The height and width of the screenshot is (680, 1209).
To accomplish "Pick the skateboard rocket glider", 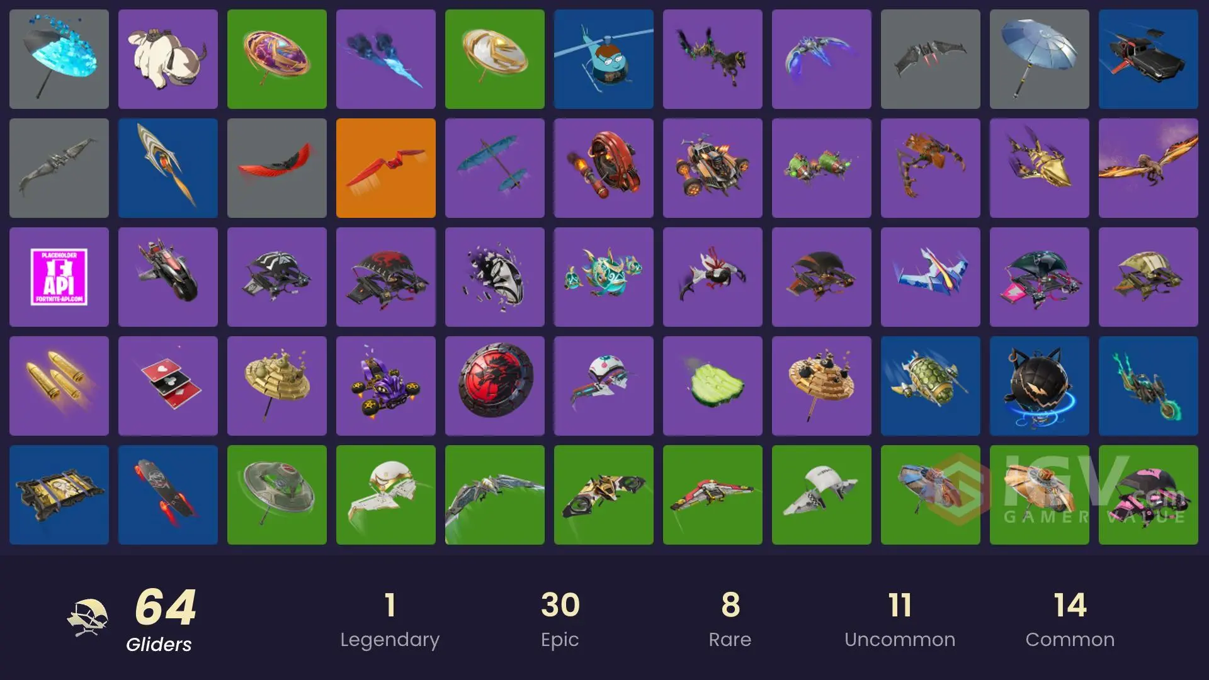I will tap(168, 495).
